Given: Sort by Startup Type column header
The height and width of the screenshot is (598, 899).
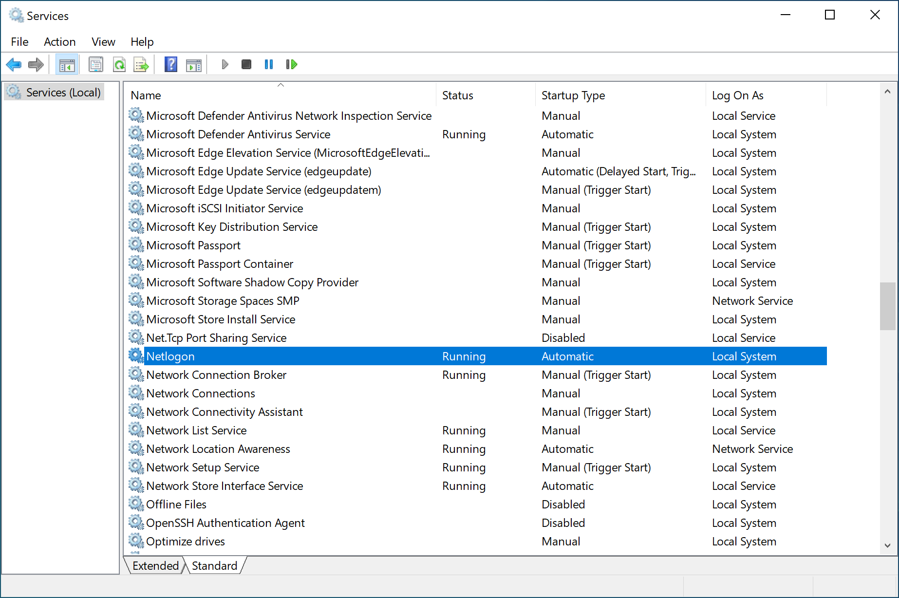Looking at the screenshot, I should [x=573, y=95].
